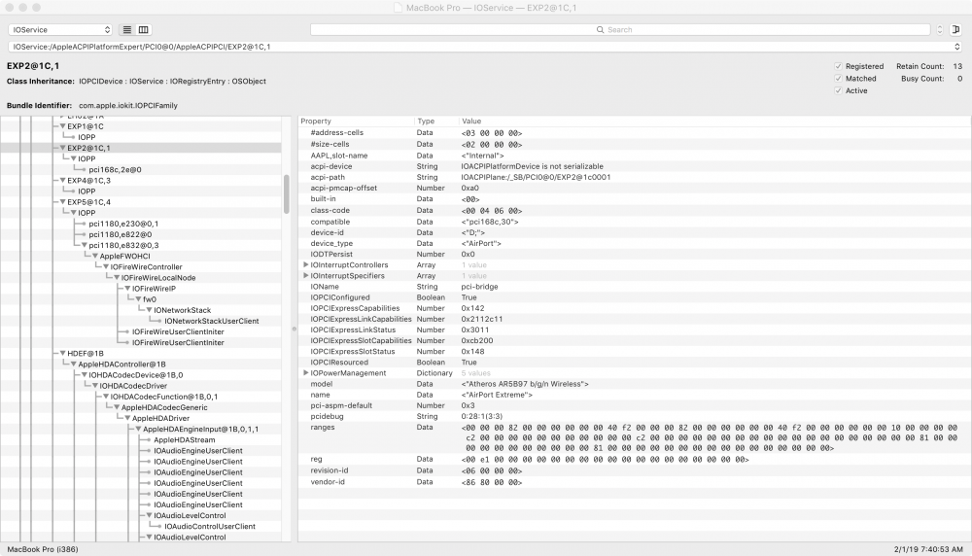The width and height of the screenshot is (972, 556).
Task: Collapse the AppleHDAController@1B node
Action: [73, 365]
